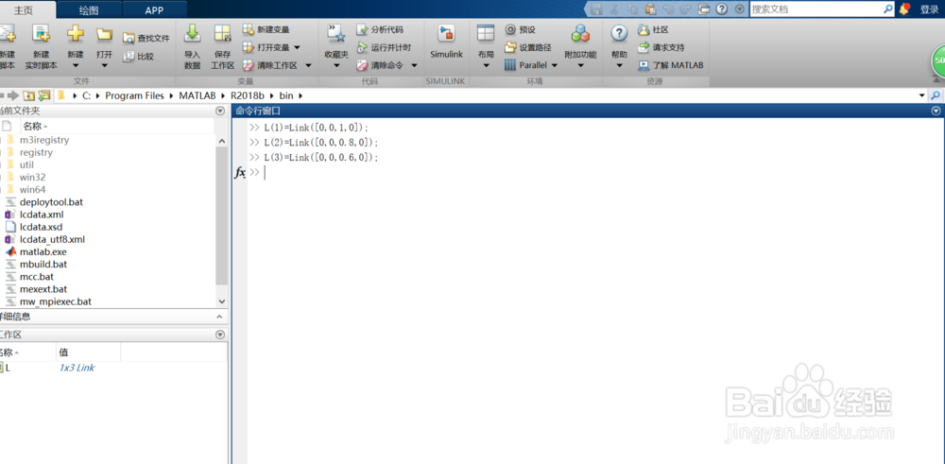The height and width of the screenshot is (464, 945).
Task: Click the 值 column header in workspace
Action: (x=88, y=352)
